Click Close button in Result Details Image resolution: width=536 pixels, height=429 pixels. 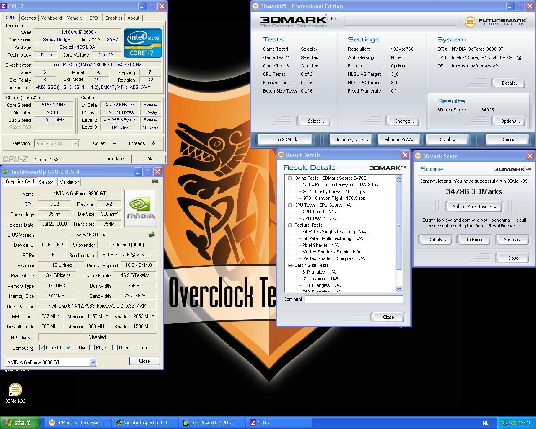click(388, 317)
